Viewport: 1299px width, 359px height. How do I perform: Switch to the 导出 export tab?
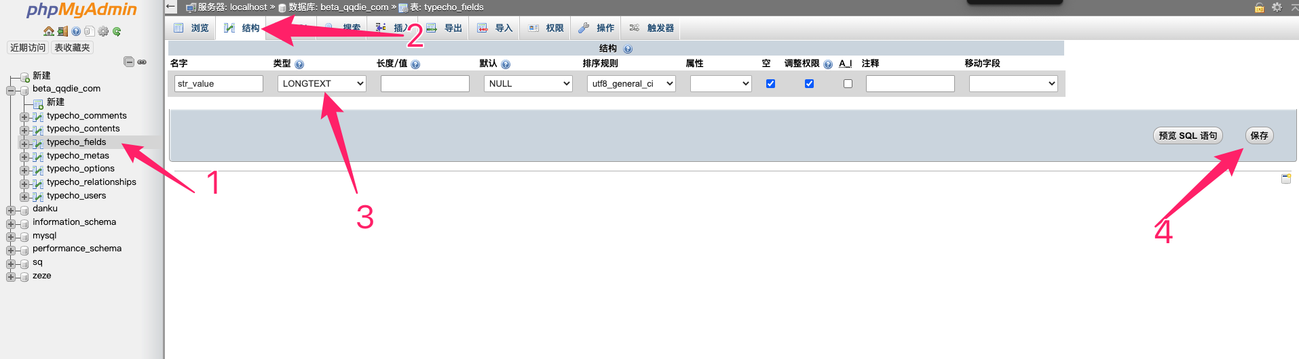445,28
